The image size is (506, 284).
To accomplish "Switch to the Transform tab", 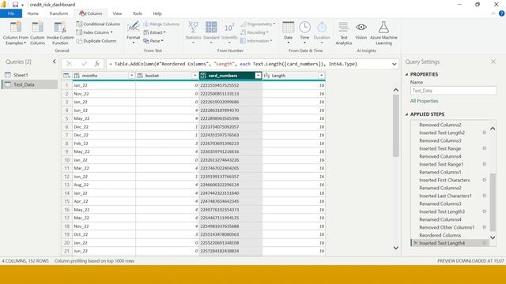I will (59, 13).
